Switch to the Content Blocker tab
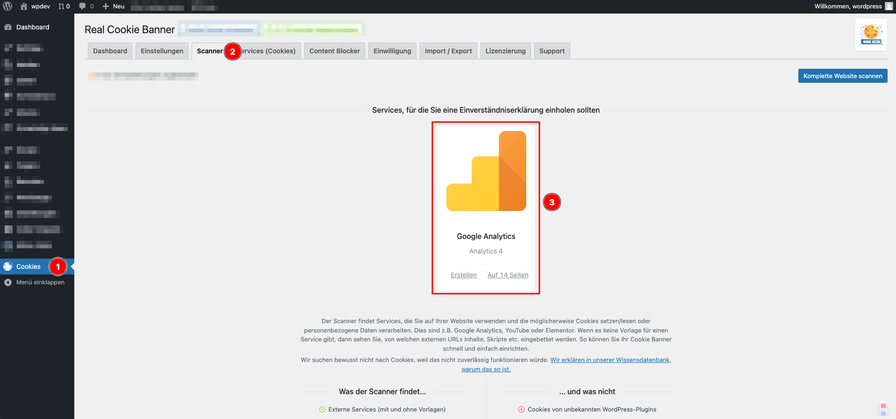 tap(334, 51)
